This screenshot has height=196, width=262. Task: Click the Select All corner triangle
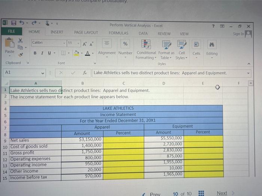pyautogui.click(x=6, y=83)
